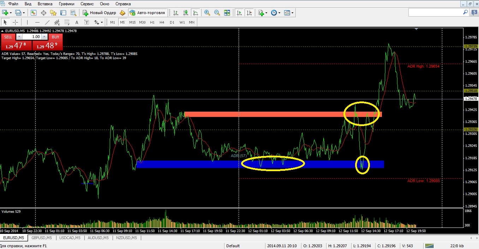Expand the Indicators dropdown arrow
Viewport: 479px width, 249px height.
266,13
